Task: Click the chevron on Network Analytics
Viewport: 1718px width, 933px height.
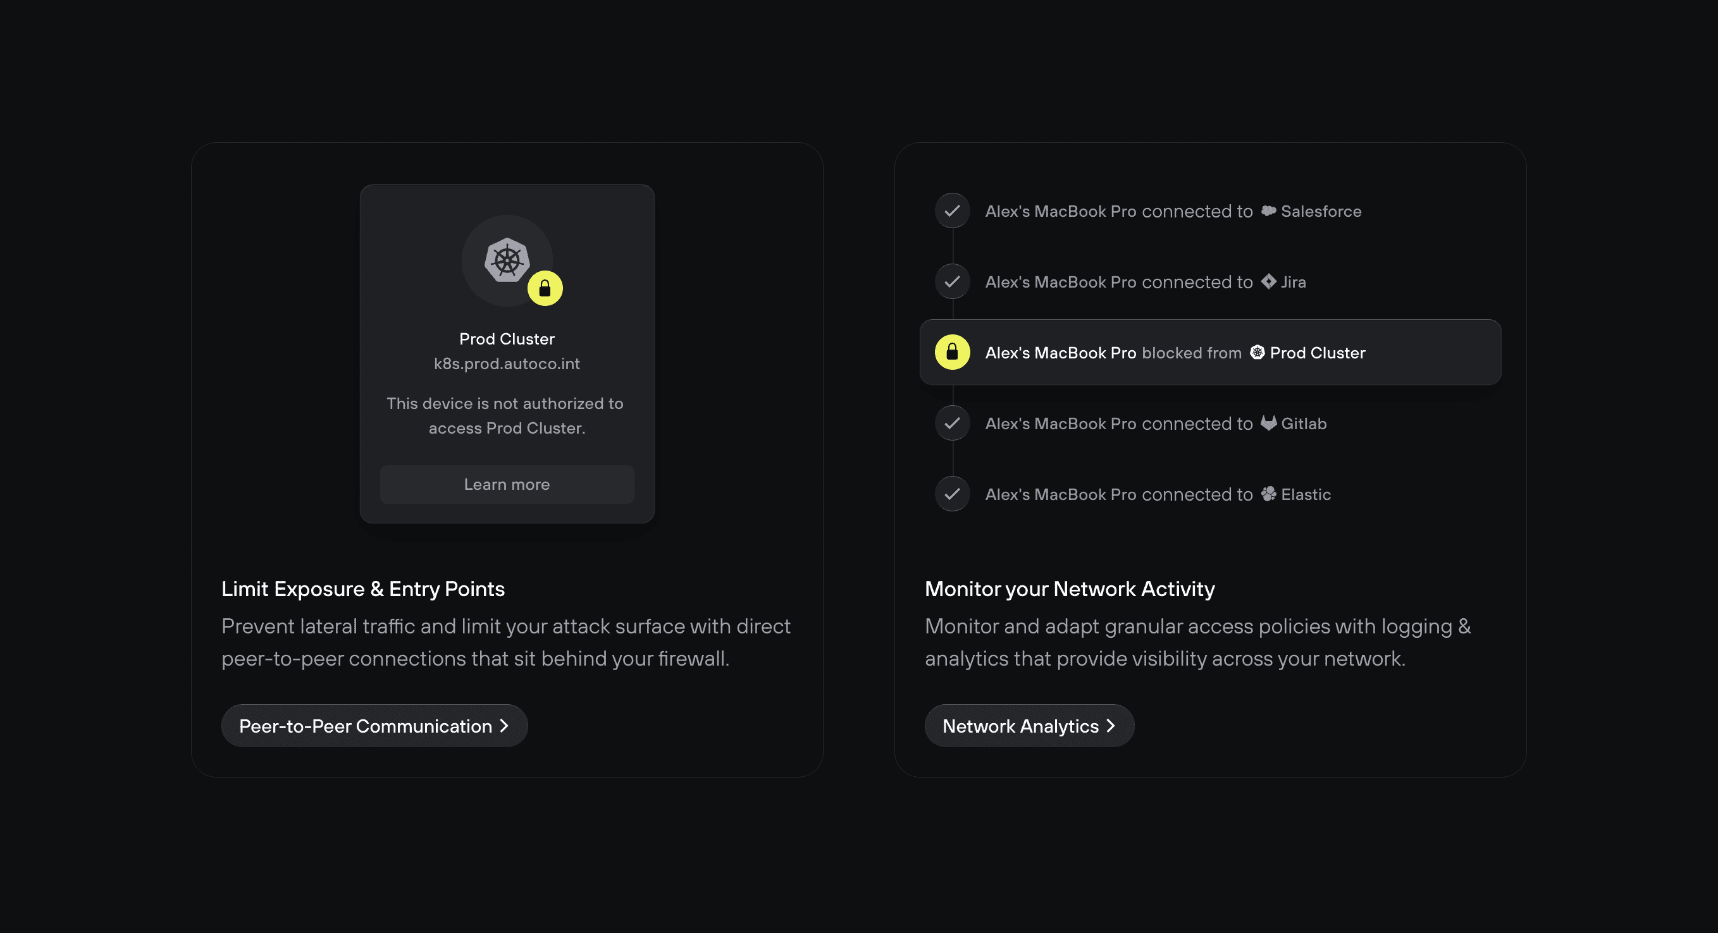Action: click(1110, 726)
